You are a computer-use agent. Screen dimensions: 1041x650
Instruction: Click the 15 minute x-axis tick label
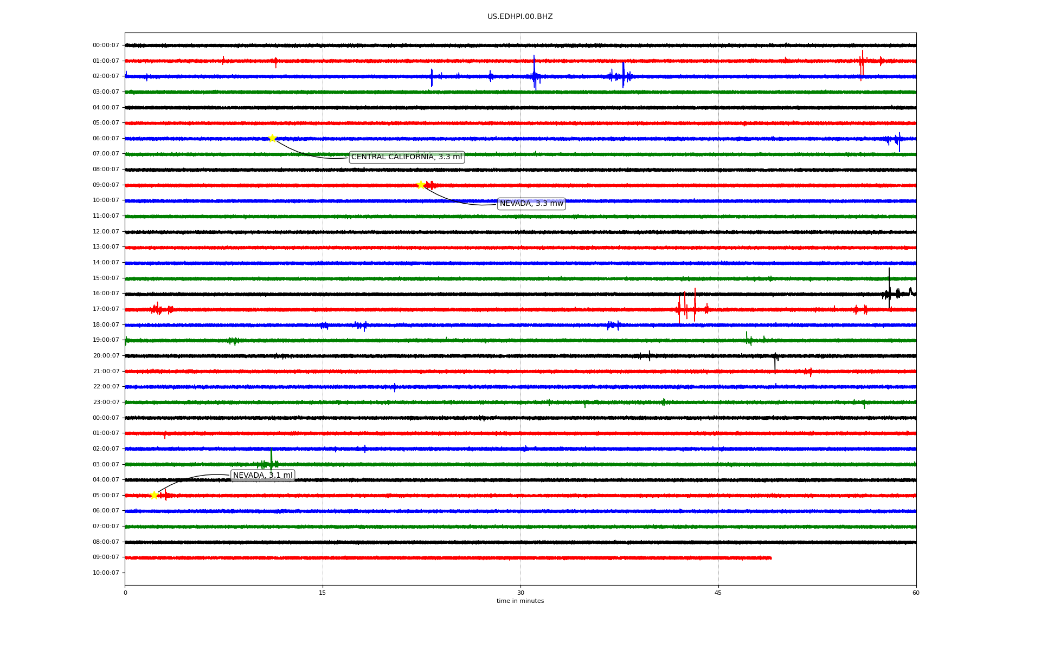point(323,593)
